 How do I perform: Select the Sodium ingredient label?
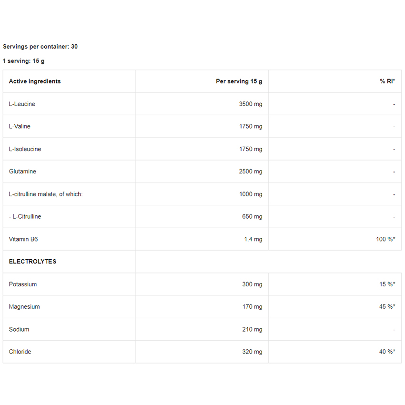(x=19, y=329)
